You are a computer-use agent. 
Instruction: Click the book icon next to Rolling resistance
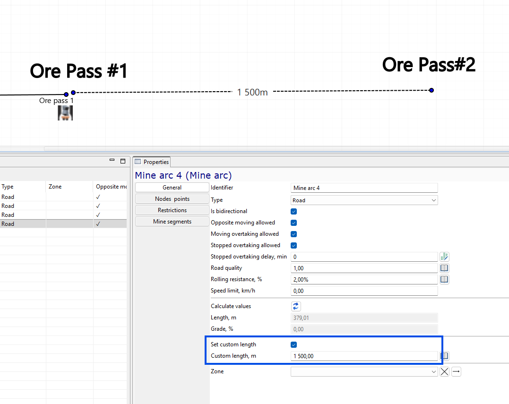tap(444, 279)
